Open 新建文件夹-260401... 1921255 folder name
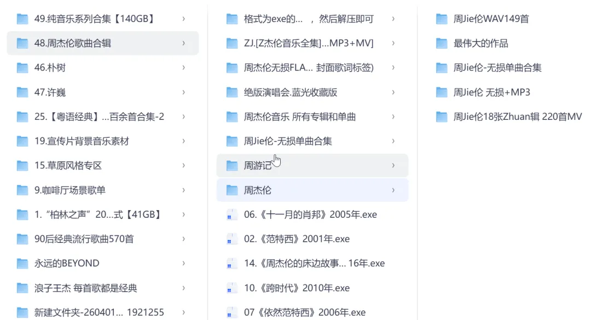The width and height of the screenshot is (591, 320). coord(99,312)
